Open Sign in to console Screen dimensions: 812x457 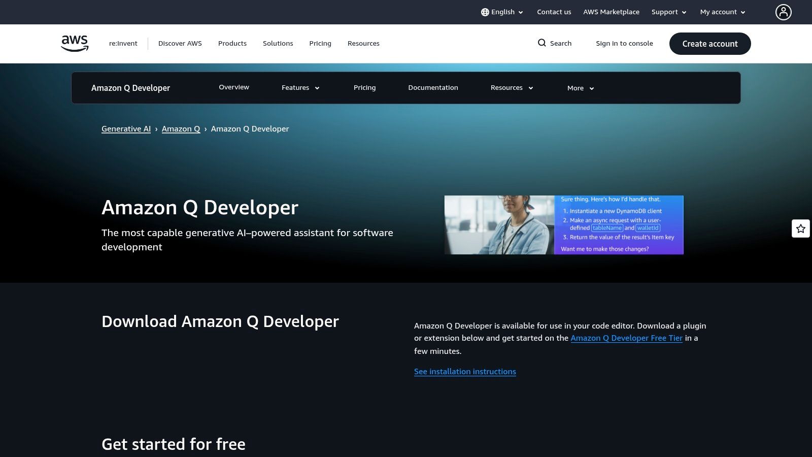(x=624, y=43)
